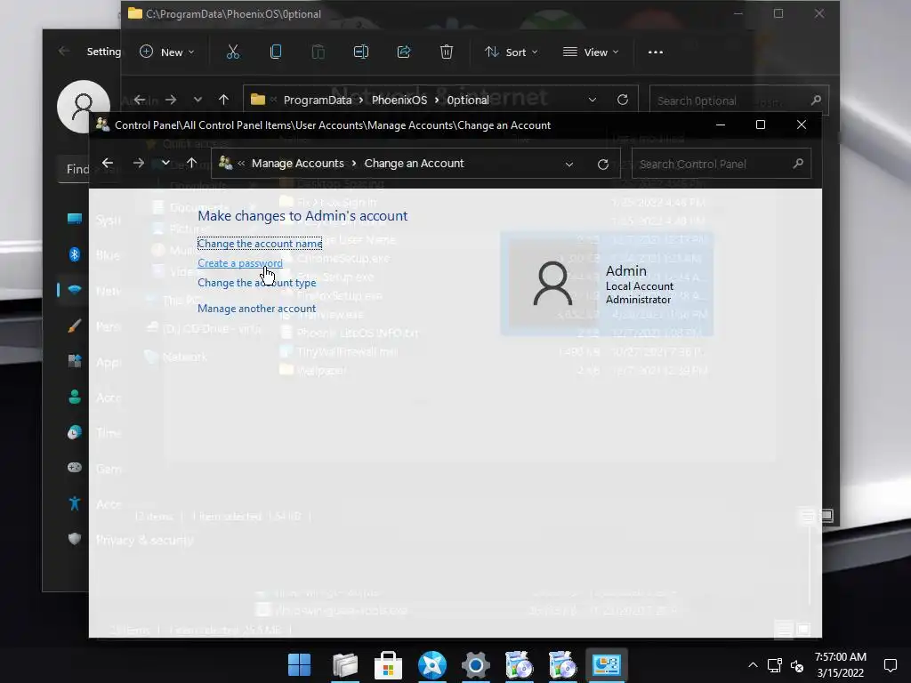Open Time & language clock icon in Settings
The image size is (911, 683).
[x=75, y=432]
